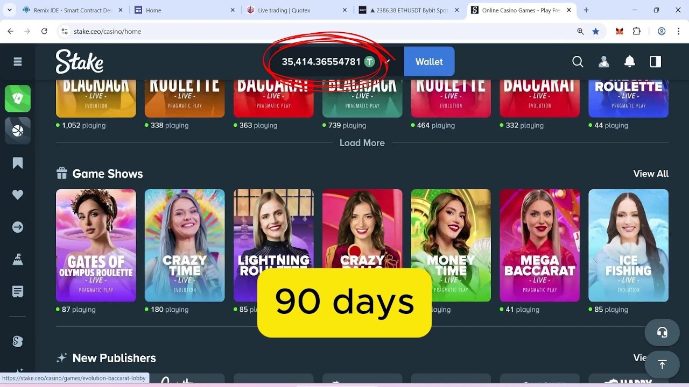689x387 pixels.
Task: Open the Baccarat card with 363 playing
Action: point(273,98)
